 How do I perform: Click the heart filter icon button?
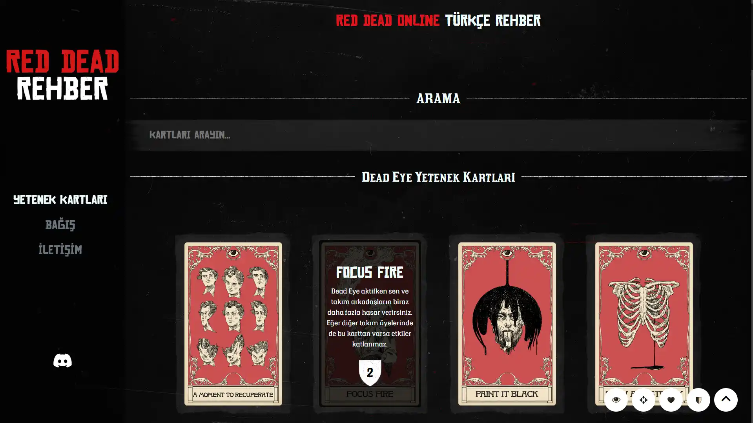[671, 400]
